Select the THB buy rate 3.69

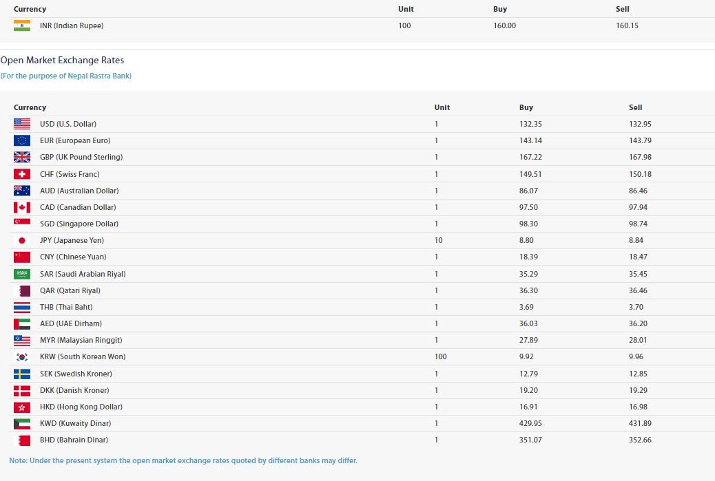tap(526, 307)
